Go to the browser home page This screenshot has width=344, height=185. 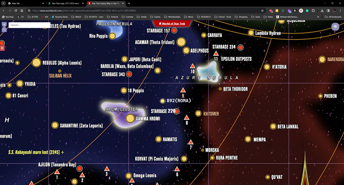pyautogui.click(x=22, y=11)
